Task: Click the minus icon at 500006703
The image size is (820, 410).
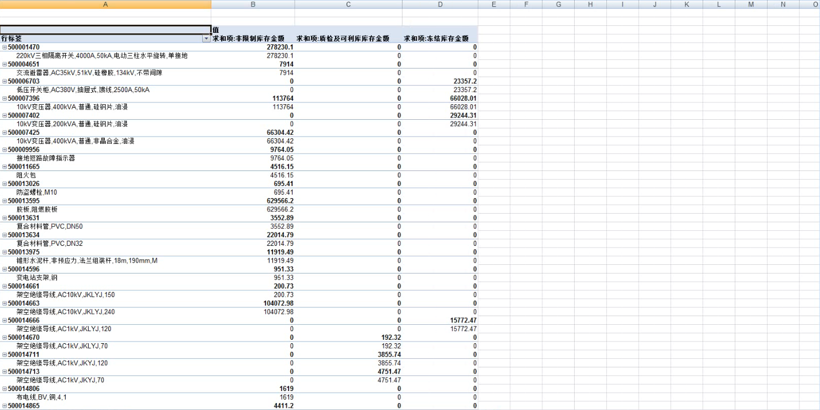Action: point(3,81)
